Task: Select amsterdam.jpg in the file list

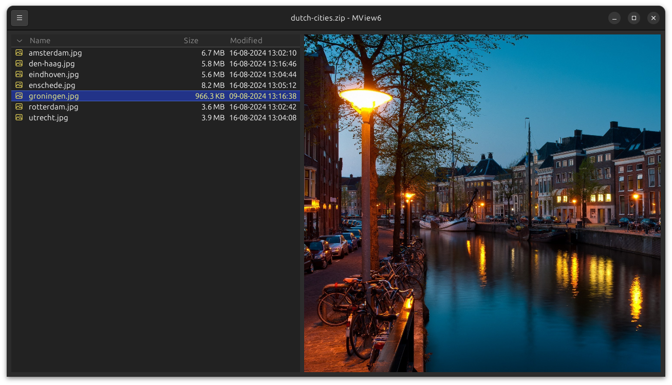Action: click(55, 53)
